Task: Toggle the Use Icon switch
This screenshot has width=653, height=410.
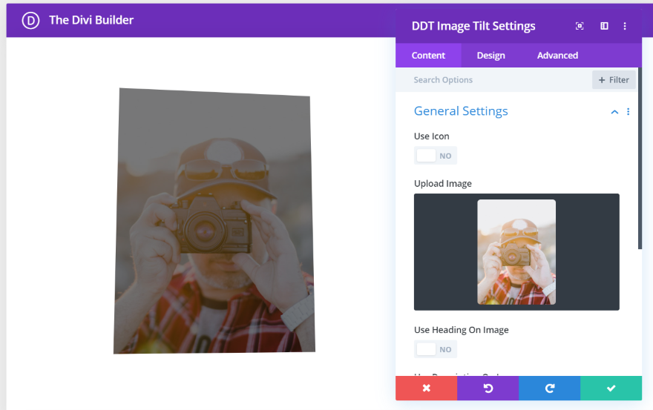Action: click(x=435, y=156)
